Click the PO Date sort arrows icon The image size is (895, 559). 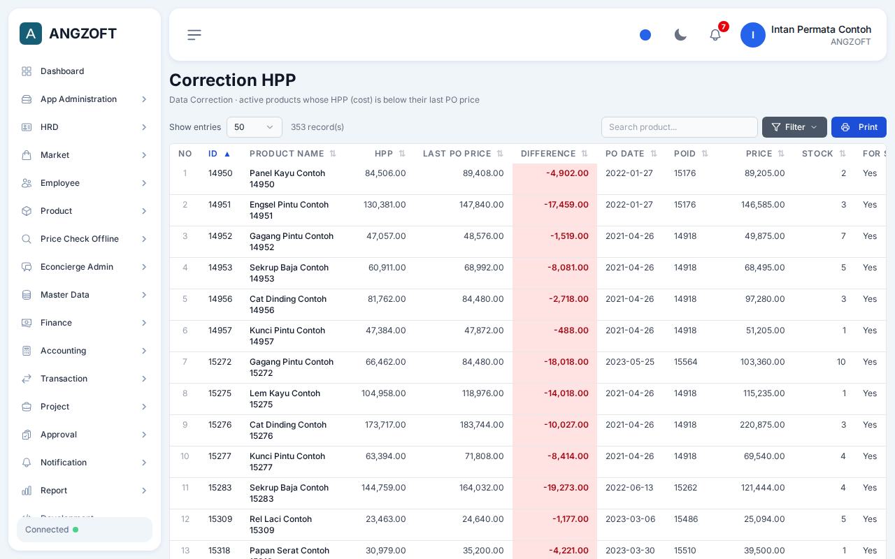coord(654,154)
